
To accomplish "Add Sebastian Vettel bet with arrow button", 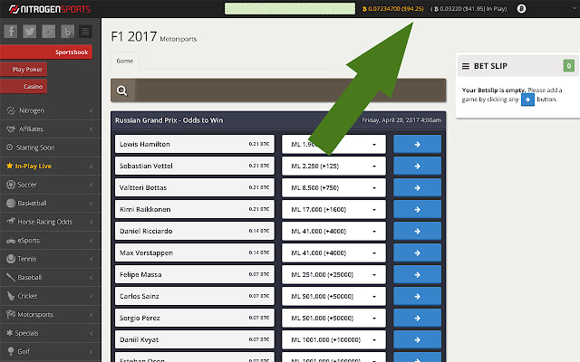I will tap(417, 166).
